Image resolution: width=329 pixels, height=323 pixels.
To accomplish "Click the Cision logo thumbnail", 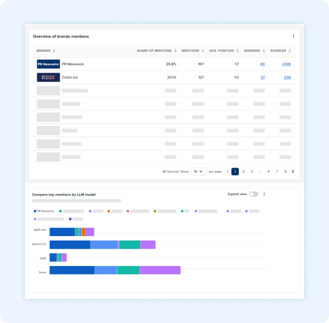I will [48, 77].
